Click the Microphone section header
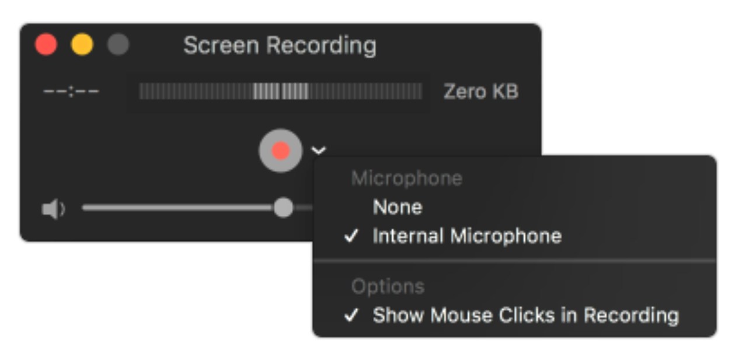Image resolution: width=742 pixels, height=350 pixels. [x=407, y=178]
